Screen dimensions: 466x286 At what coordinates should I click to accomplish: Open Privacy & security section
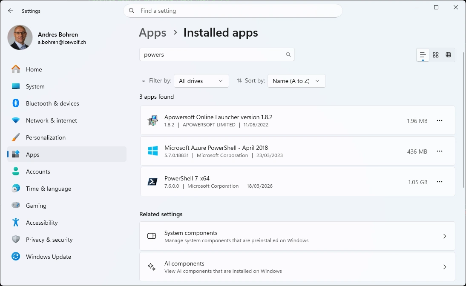coord(49,240)
